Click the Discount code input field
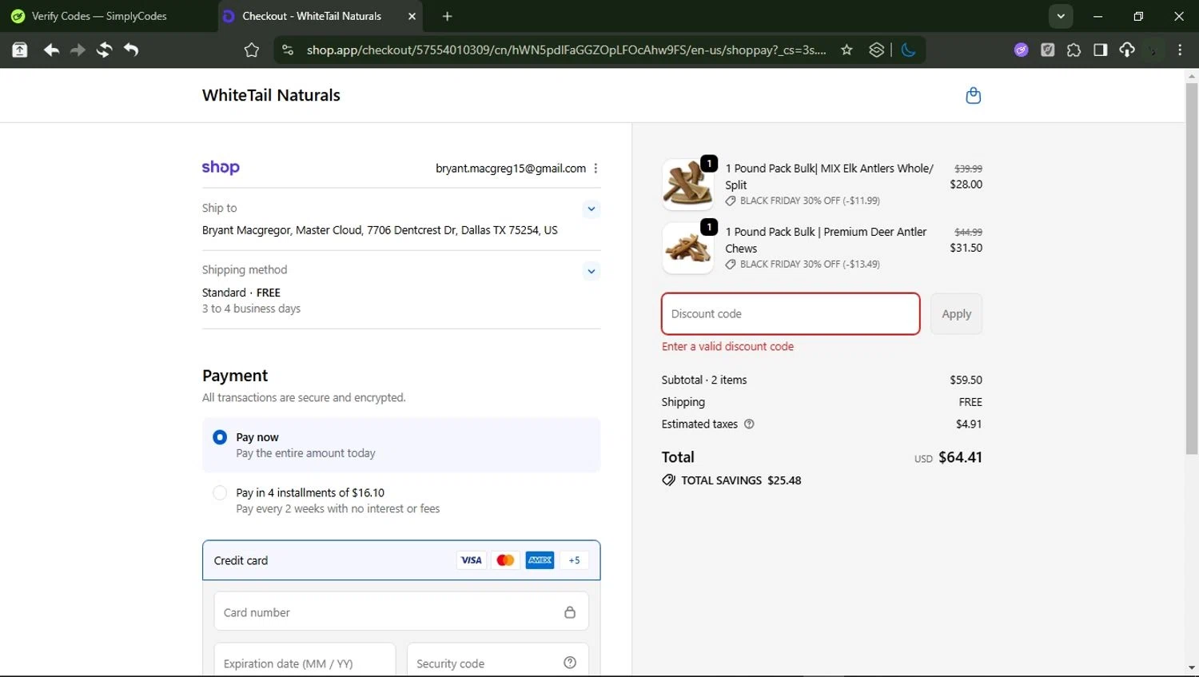 [x=791, y=313]
